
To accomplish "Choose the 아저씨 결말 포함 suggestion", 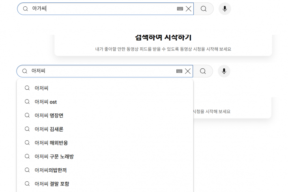I will pyautogui.click(x=52, y=184).
